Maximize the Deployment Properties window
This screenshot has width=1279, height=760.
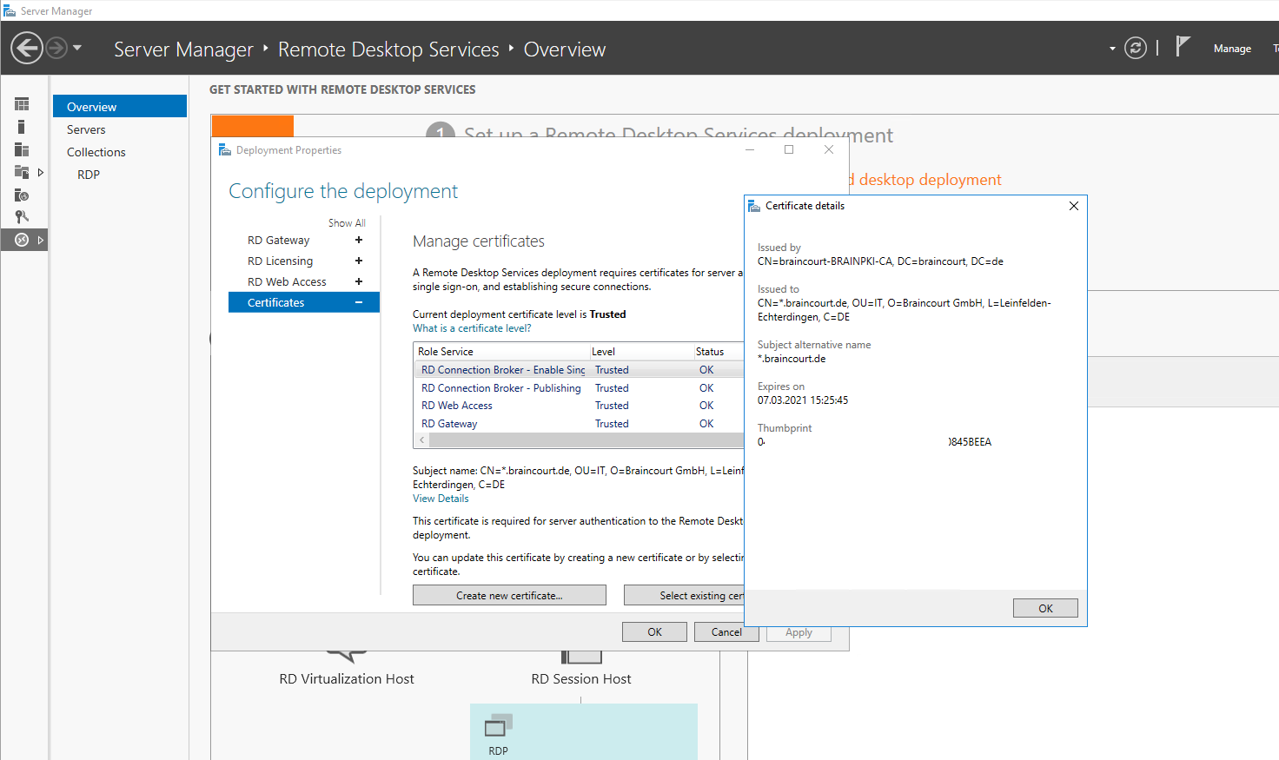[789, 149]
